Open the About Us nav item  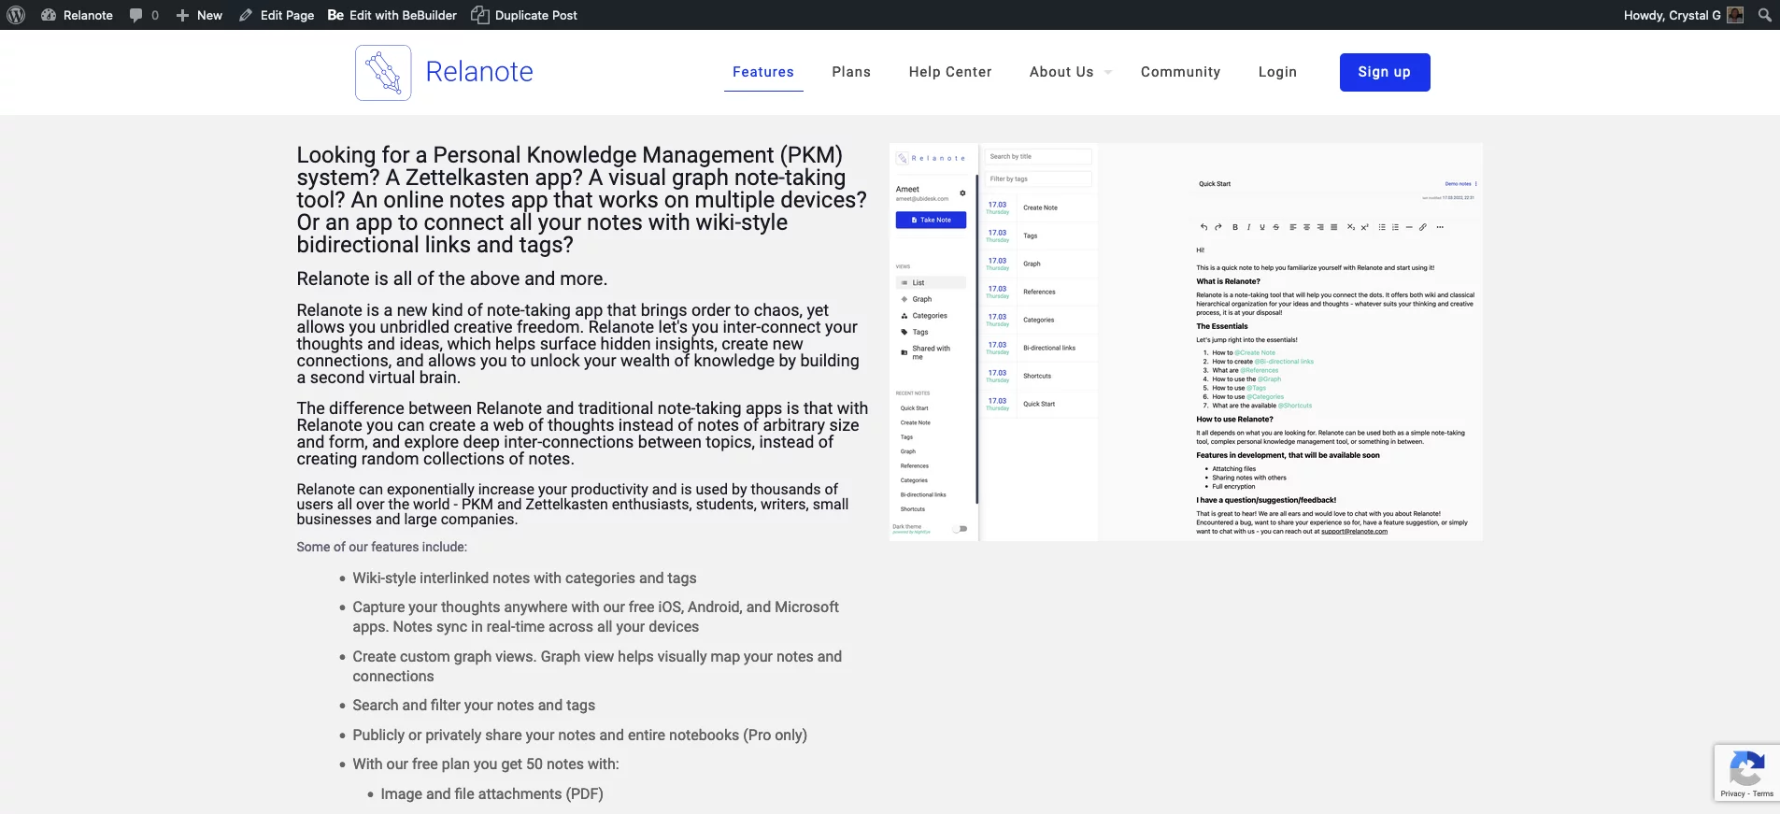(1061, 72)
